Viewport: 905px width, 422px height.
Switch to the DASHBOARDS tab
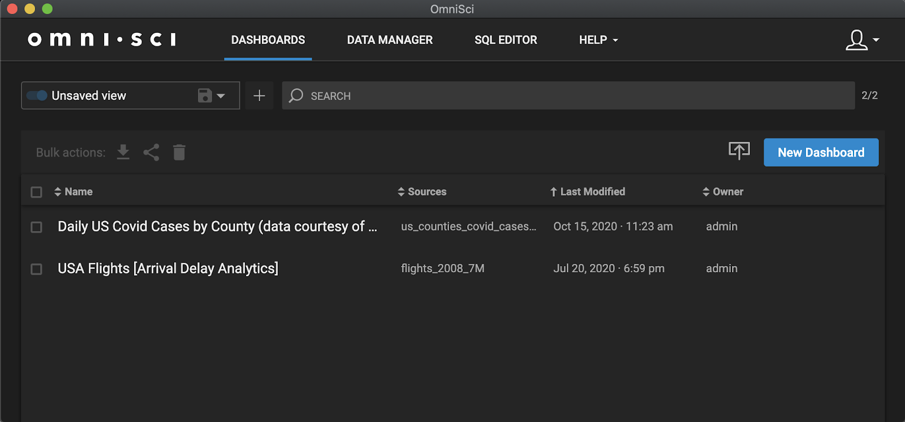click(x=268, y=40)
